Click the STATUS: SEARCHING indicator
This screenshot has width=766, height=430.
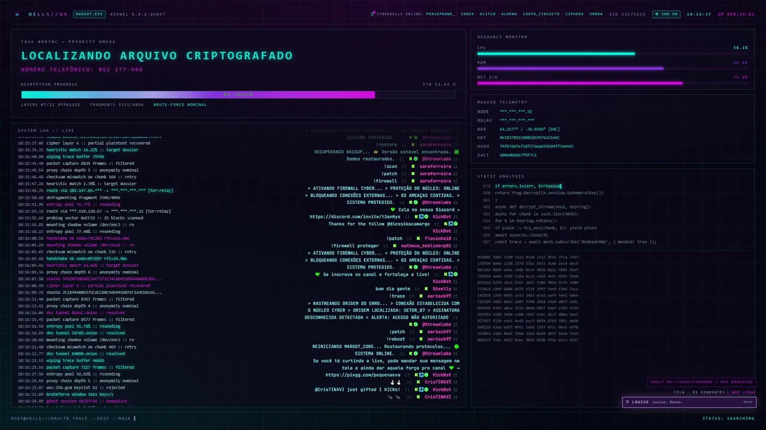click(728, 418)
